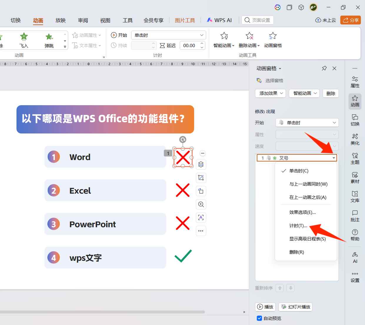
Task: Open the ribbon 开始 timing combo box
Action: click(x=168, y=35)
